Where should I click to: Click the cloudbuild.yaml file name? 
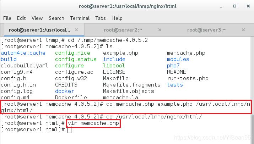pos(25,66)
